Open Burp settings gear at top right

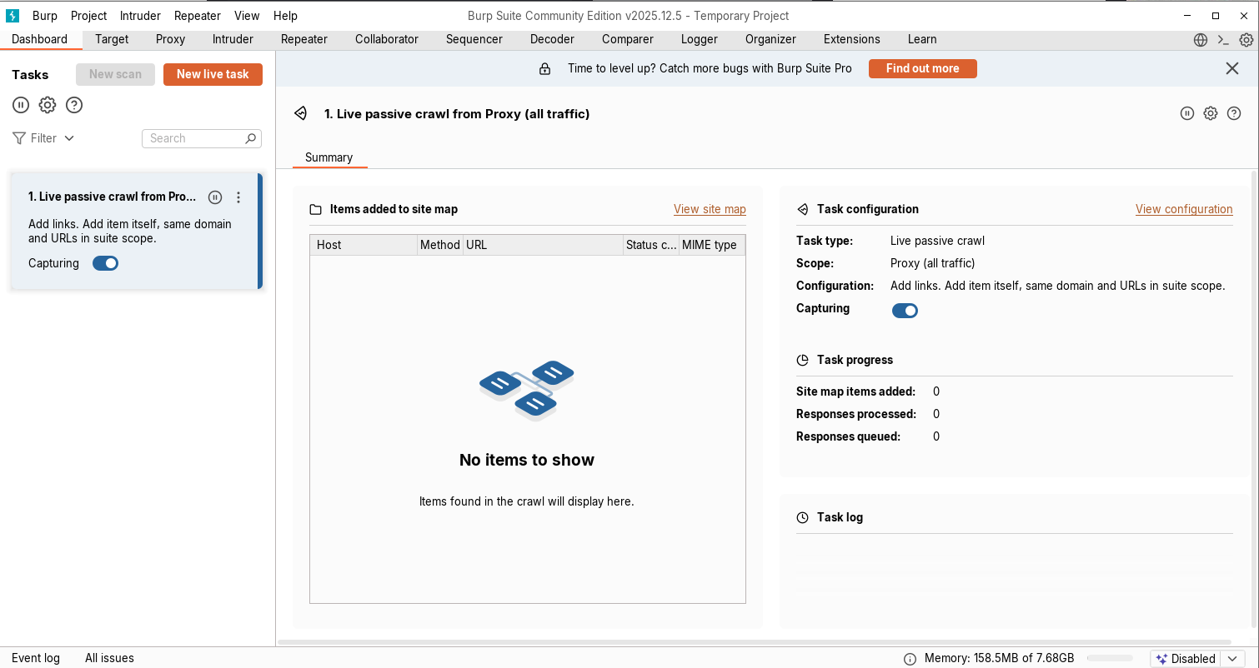1246,40
